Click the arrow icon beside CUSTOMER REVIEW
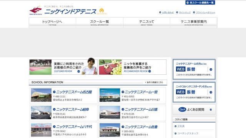Viewport: 246px width, 138px height. 78,71
